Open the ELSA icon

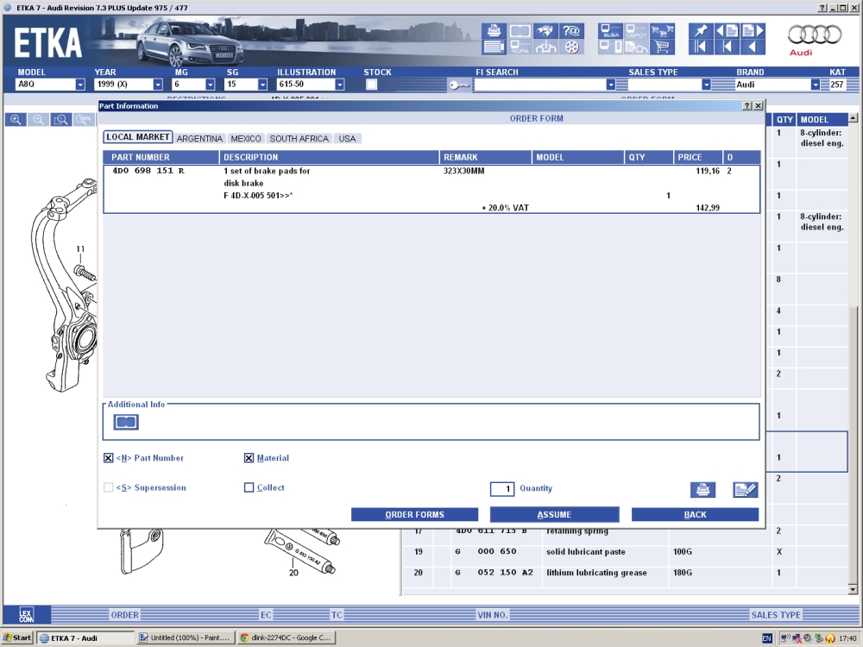[610, 30]
